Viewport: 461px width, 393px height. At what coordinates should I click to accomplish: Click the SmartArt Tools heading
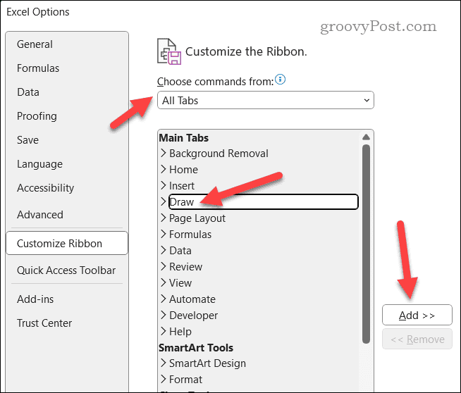point(196,348)
